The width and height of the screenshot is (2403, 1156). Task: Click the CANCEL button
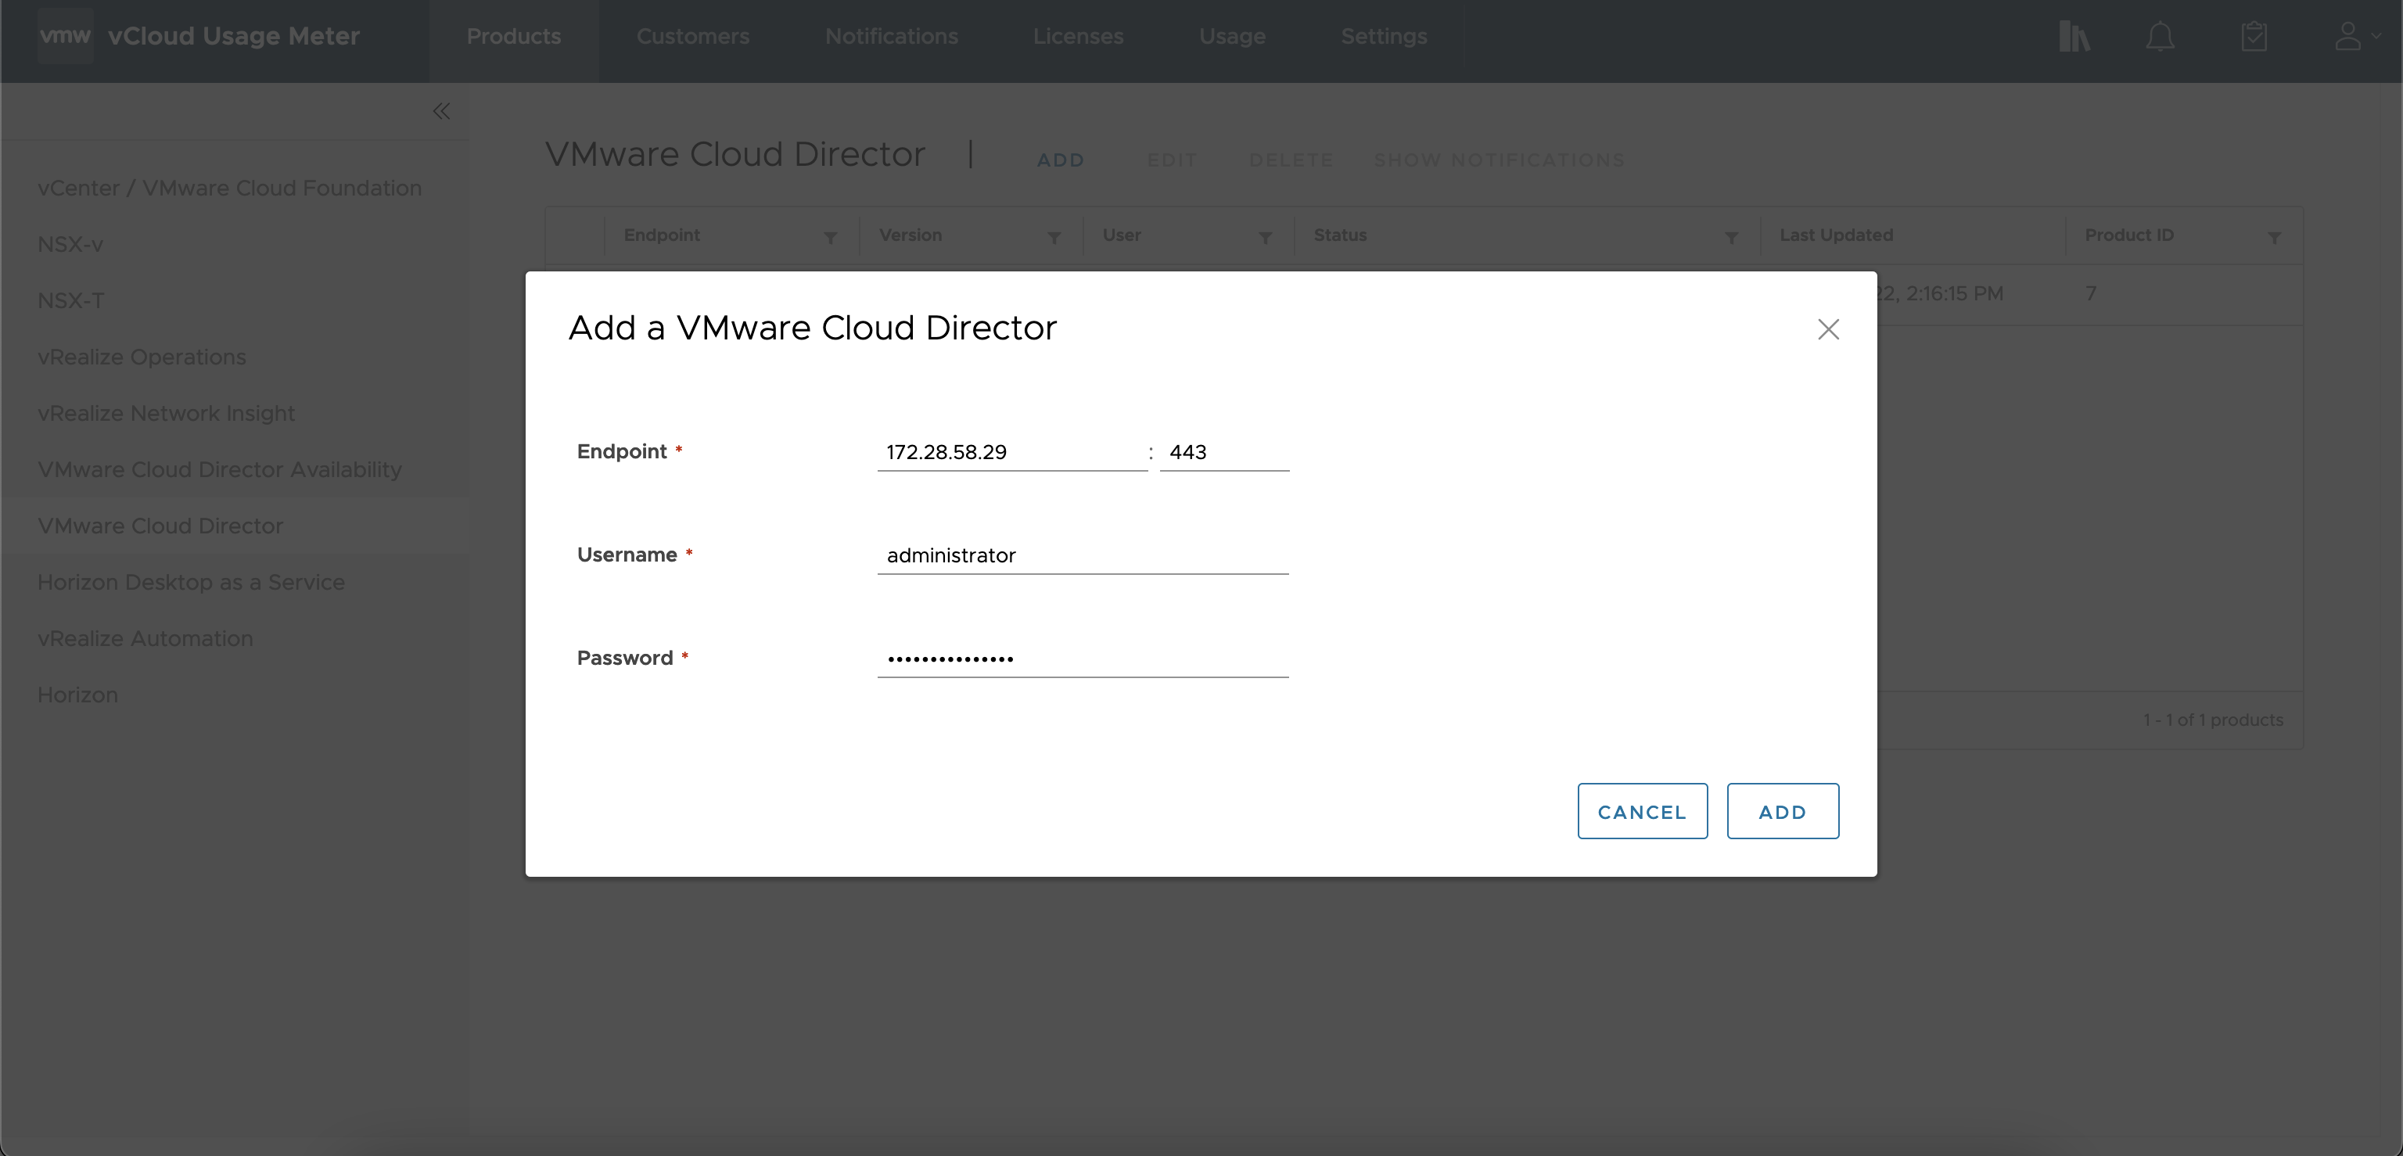point(1641,811)
